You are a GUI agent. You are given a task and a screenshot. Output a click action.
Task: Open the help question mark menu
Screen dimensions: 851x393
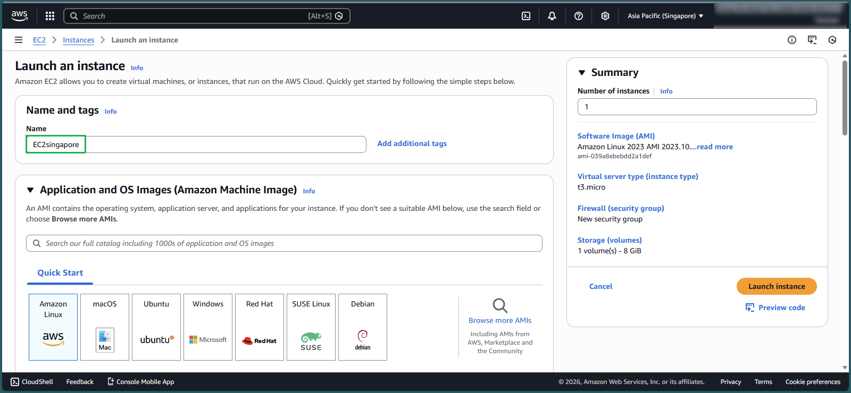click(579, 16)
